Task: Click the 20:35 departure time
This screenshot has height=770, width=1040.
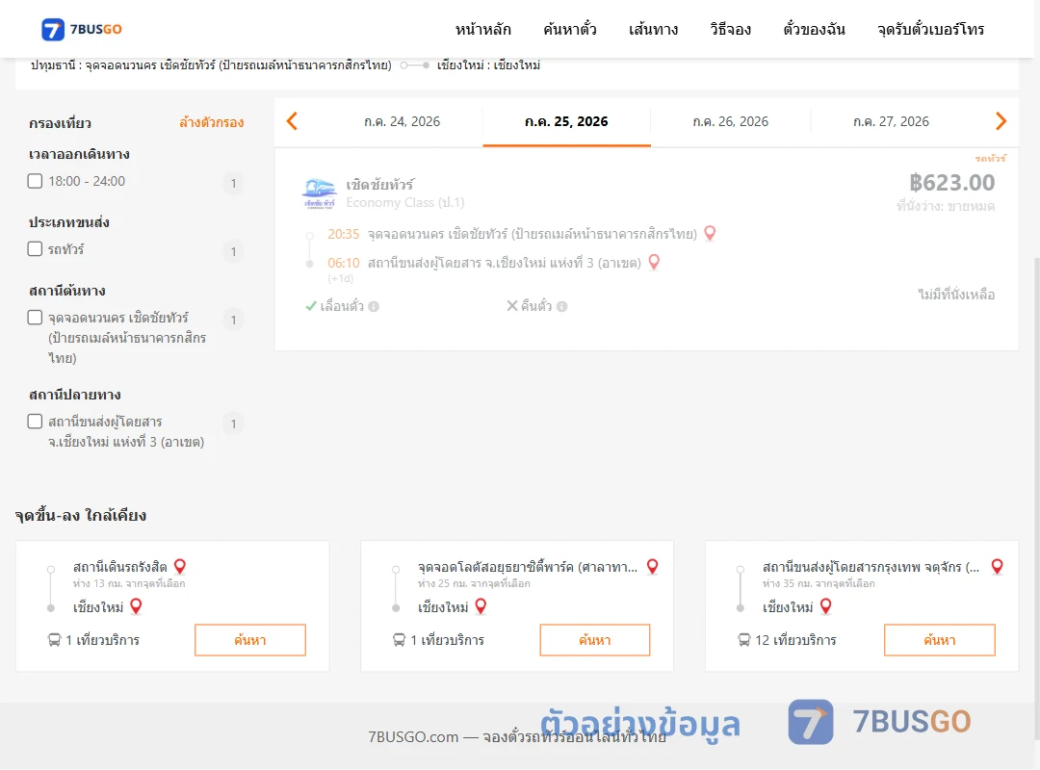Action: 343,234
